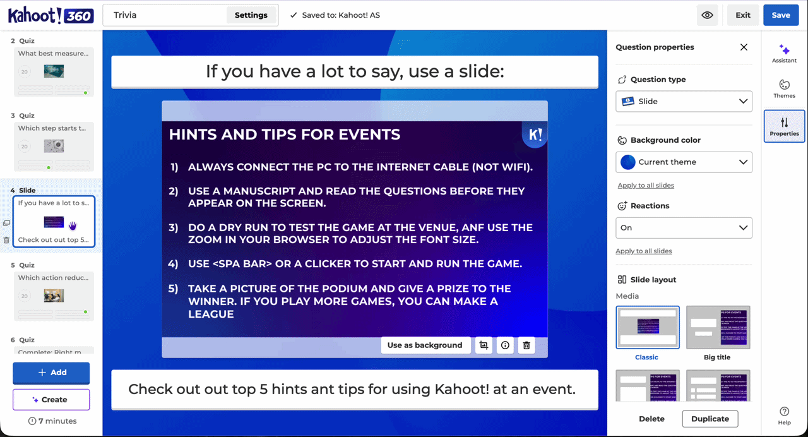This screenshot has width=808, height=437.
Task: Open kahoot Settings
Action: click(x=251, y=15)
